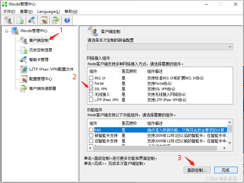Click the 完成 button
The image size is (244, 183).
(226, 170)
